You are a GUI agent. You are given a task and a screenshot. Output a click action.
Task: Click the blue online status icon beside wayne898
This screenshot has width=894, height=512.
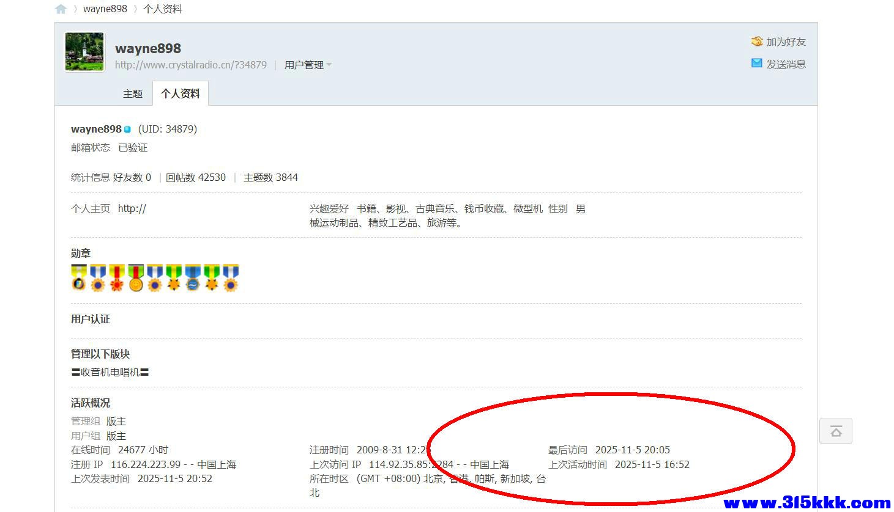(127, 128)
